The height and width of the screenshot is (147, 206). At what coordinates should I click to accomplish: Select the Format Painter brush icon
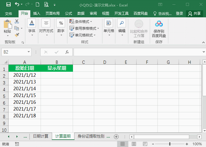point(17,35)
